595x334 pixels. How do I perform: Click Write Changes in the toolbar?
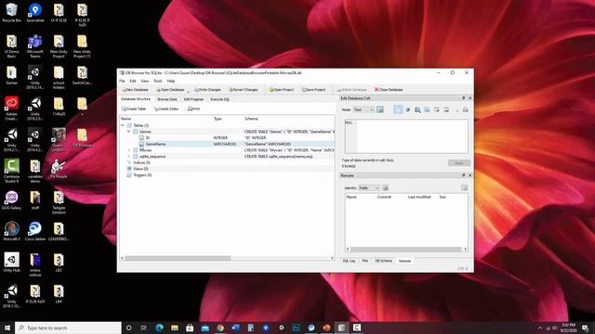207,90
